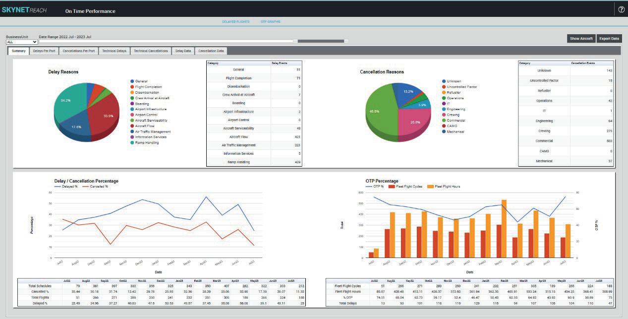
Task: Open the help question mark icon
Action: click(x=621, y=9)
